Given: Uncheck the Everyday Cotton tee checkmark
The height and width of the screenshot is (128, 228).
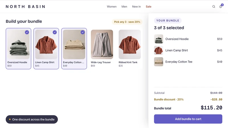Looking at the screenshot, I should coord(83,32).
